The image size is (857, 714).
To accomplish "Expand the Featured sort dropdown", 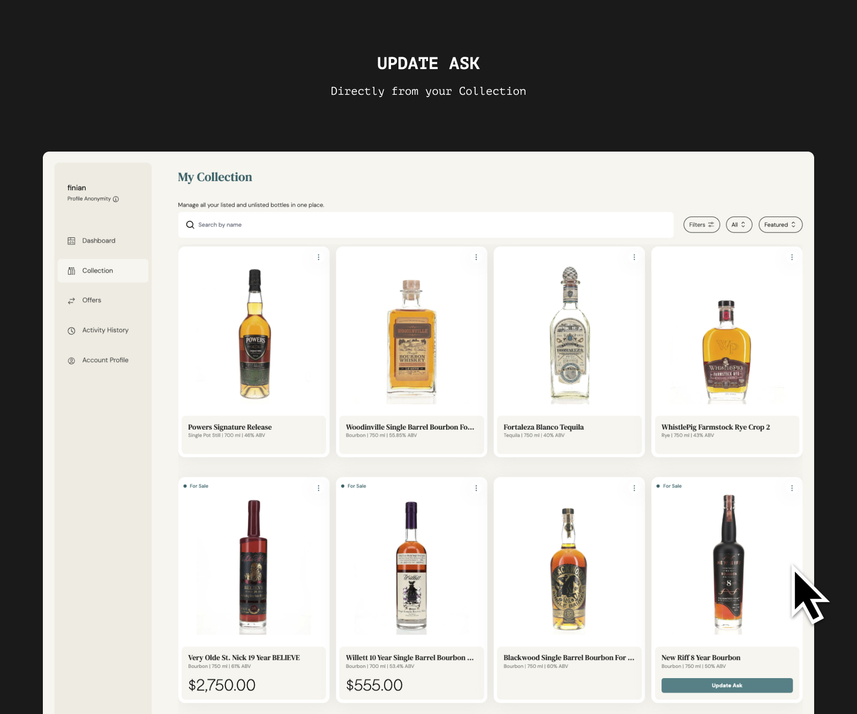I will (780, 225).
